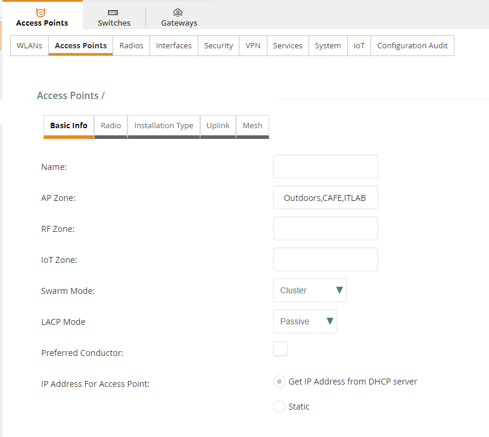Click the Access Points breadcrumb link
The image size is (489, 437).
click(68, 95)
